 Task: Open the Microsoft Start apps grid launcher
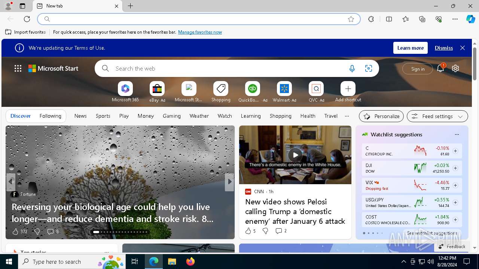click(18, 68)
